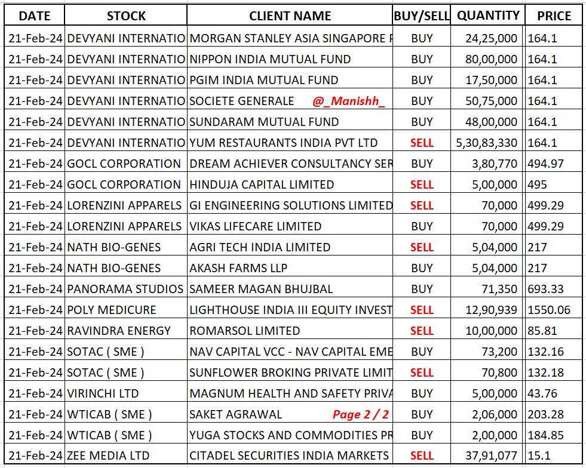The height and width of the screenshot is (468, 586).
Task: Select the CLIENT NAME column header
Action: coord(290,16)
